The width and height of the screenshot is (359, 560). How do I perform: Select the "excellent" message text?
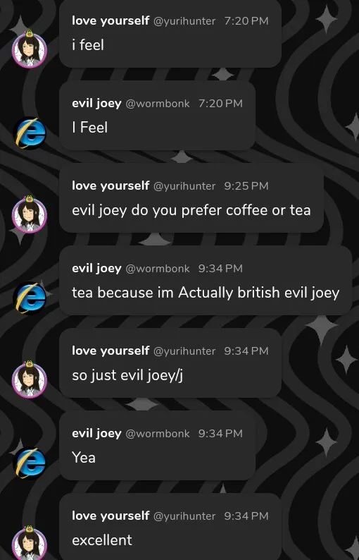click(x=102, y=540)
